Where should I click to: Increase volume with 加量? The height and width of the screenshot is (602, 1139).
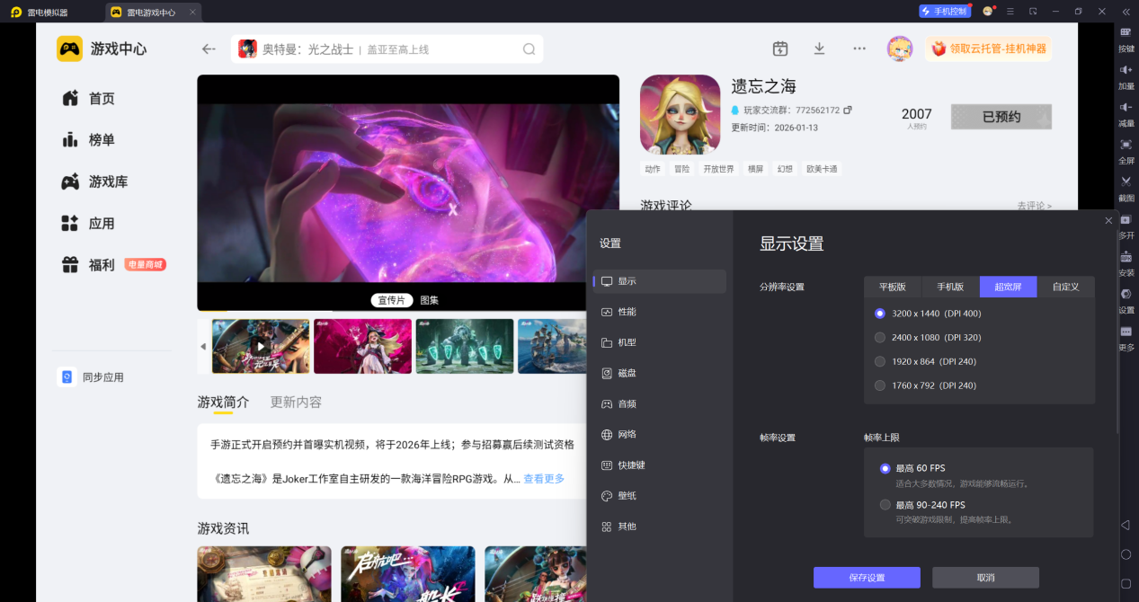(1126, 78)
